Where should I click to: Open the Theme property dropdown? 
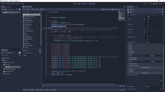(x=154, y=56)
